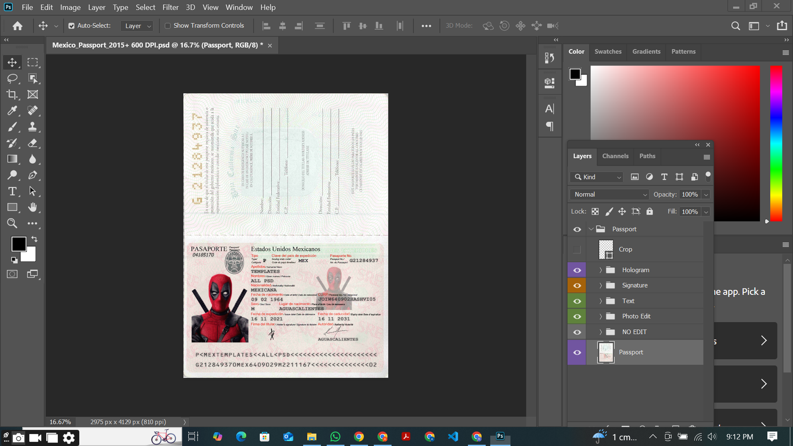Select the Spot Healing Brush tool
Image resolution: width=793 pixels, height=446 pixels.
pyautogui.click(x=33, y=111)
